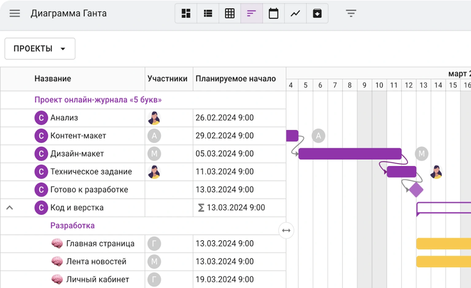Sort by Название column header
This screenshot has height=288, width=471.
tap(53, 79)
